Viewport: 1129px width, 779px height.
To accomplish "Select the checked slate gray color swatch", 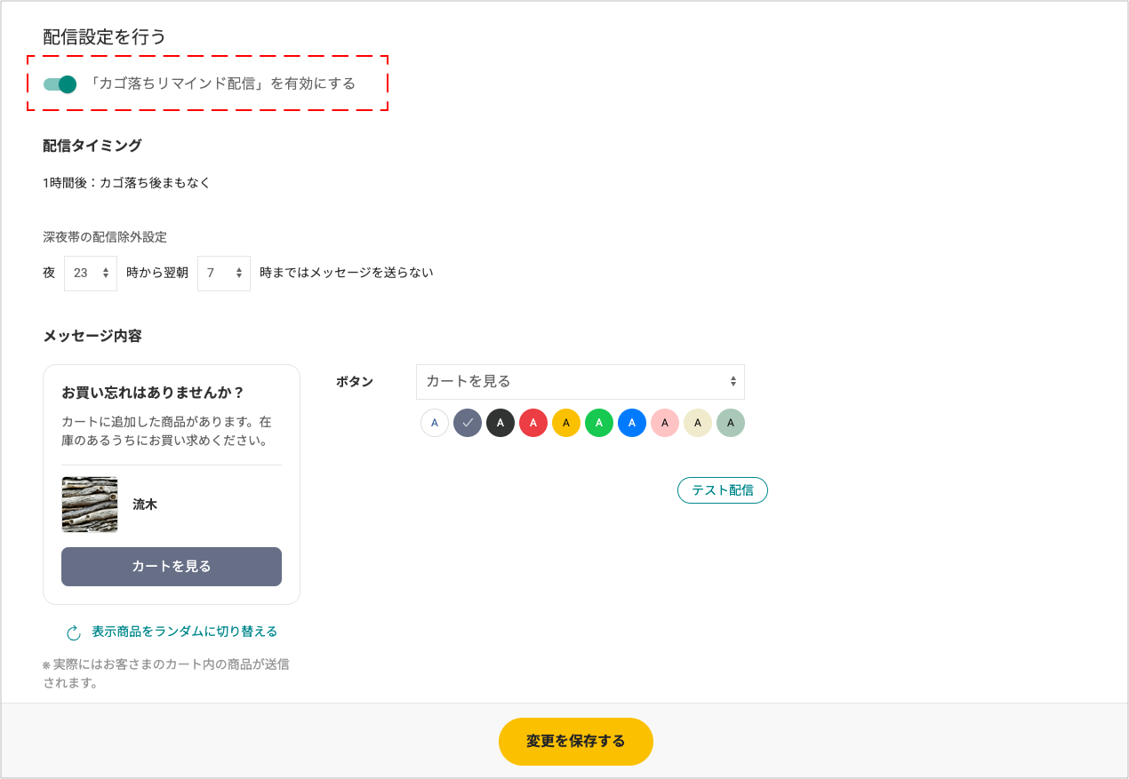I will [468, 423].
